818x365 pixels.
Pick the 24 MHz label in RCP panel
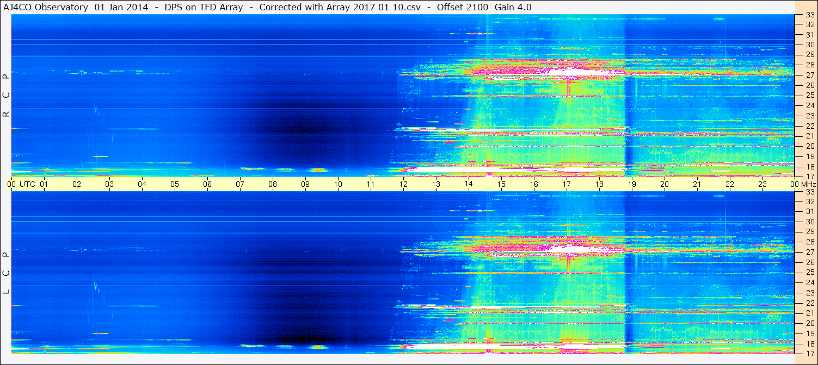coord(809,105)
